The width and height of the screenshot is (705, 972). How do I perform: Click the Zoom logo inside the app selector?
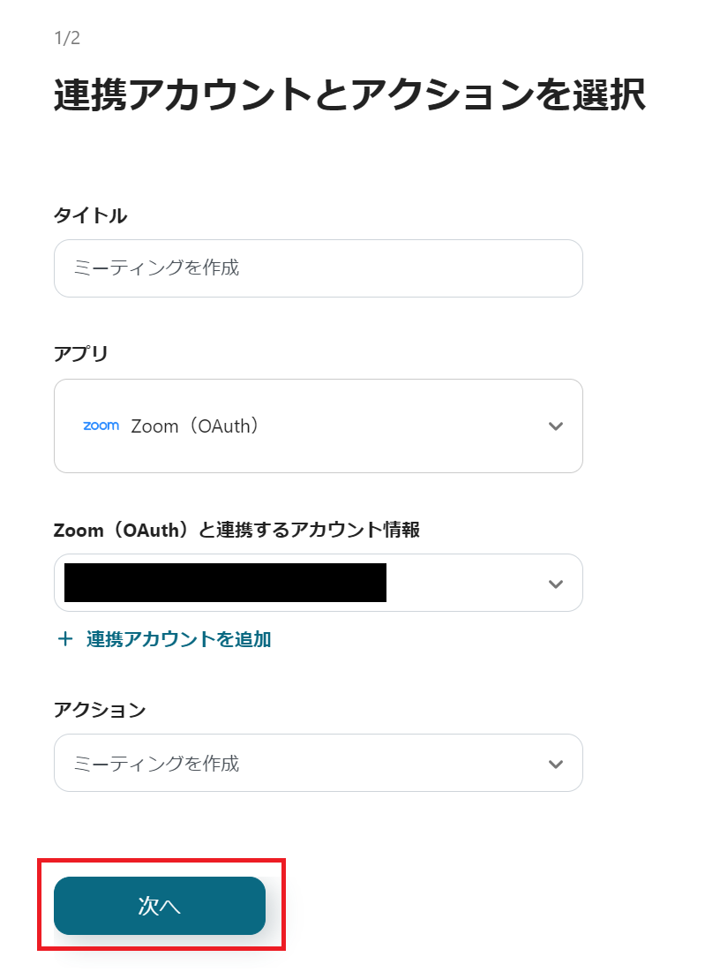pos(100,426)
